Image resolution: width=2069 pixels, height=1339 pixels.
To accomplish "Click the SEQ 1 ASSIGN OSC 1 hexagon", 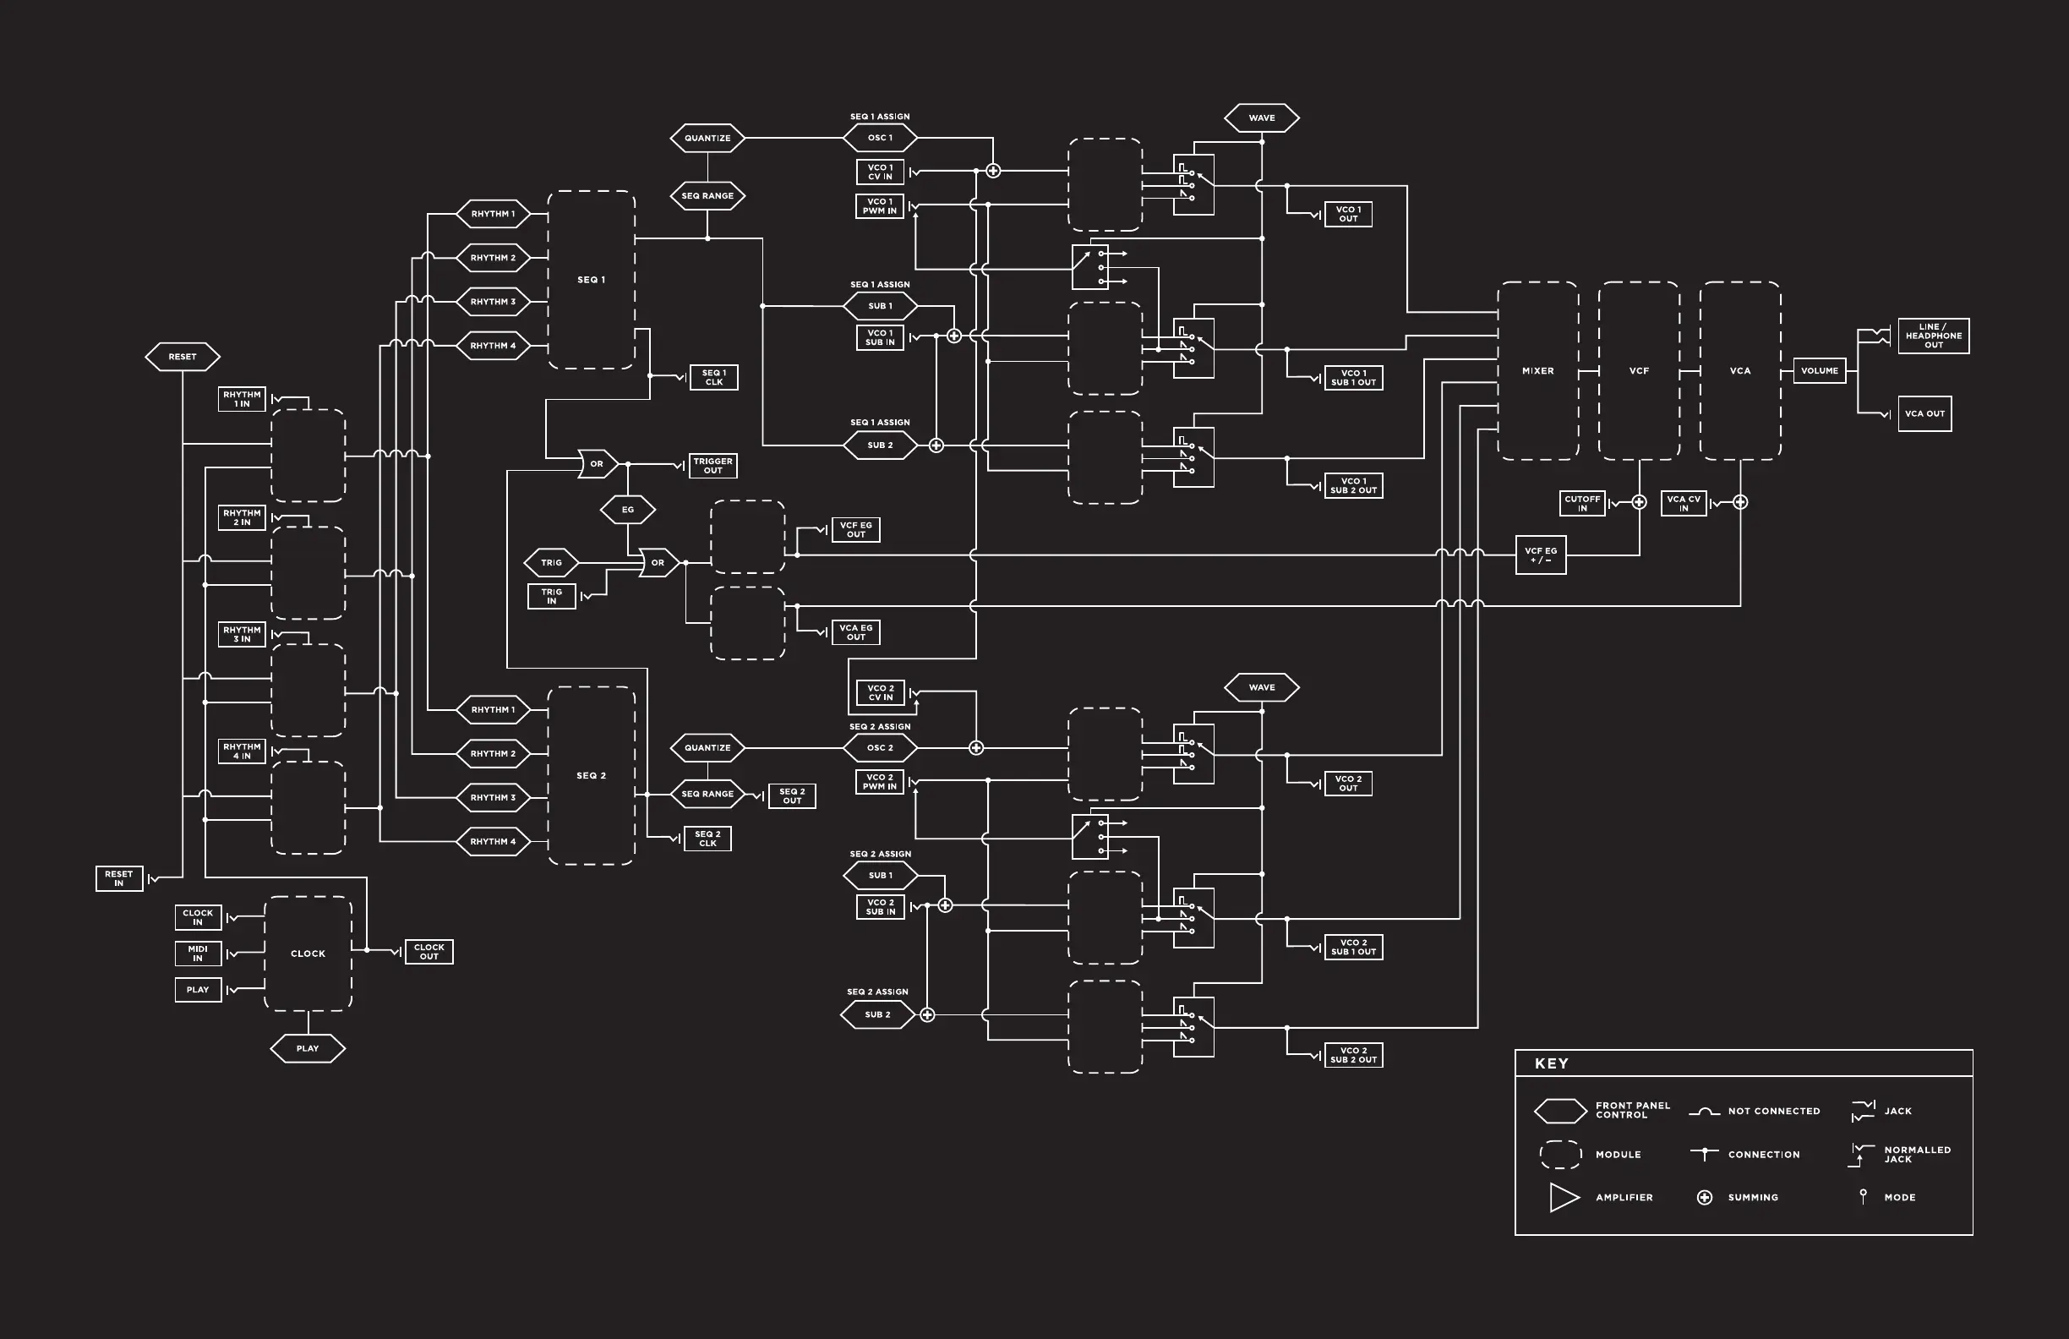I will 880,139.
